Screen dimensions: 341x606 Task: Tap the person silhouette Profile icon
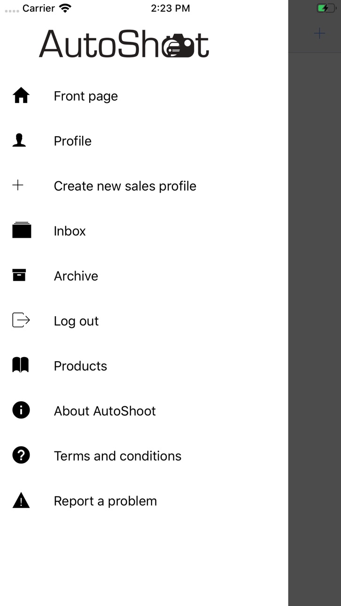(19, 140)
